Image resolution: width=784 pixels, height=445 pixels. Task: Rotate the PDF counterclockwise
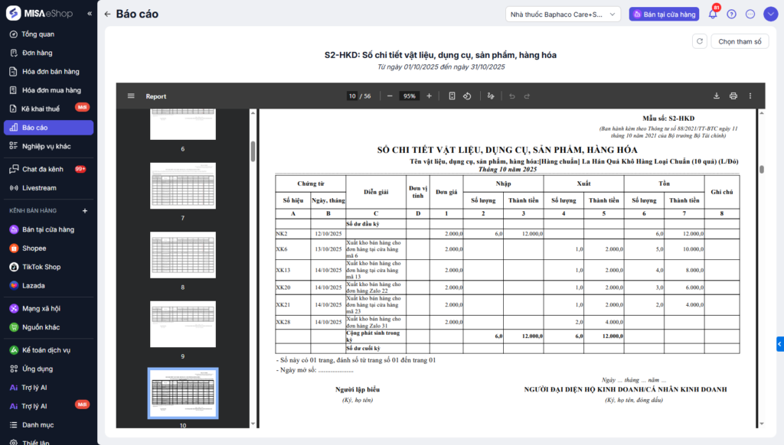pyautogui.click(x=467, y=96)
